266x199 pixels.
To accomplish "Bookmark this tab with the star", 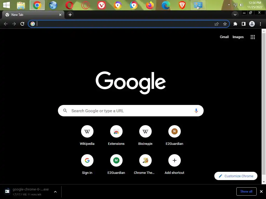I will [x=225, y=24].
